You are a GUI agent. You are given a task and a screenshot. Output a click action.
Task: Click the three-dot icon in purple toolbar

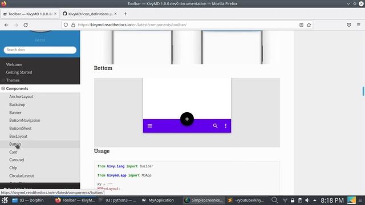[x=226, y=126]
